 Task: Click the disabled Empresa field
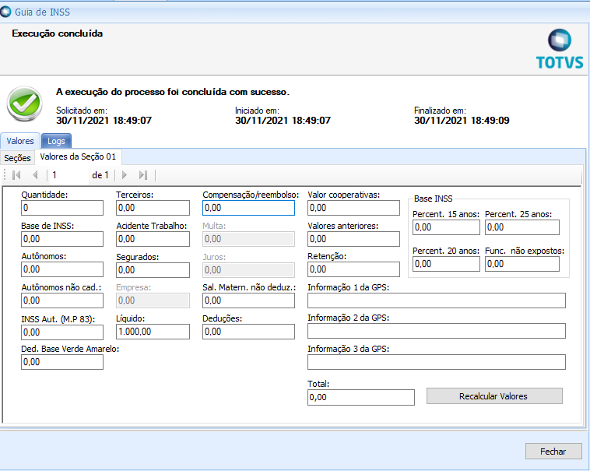coord(153,301)
